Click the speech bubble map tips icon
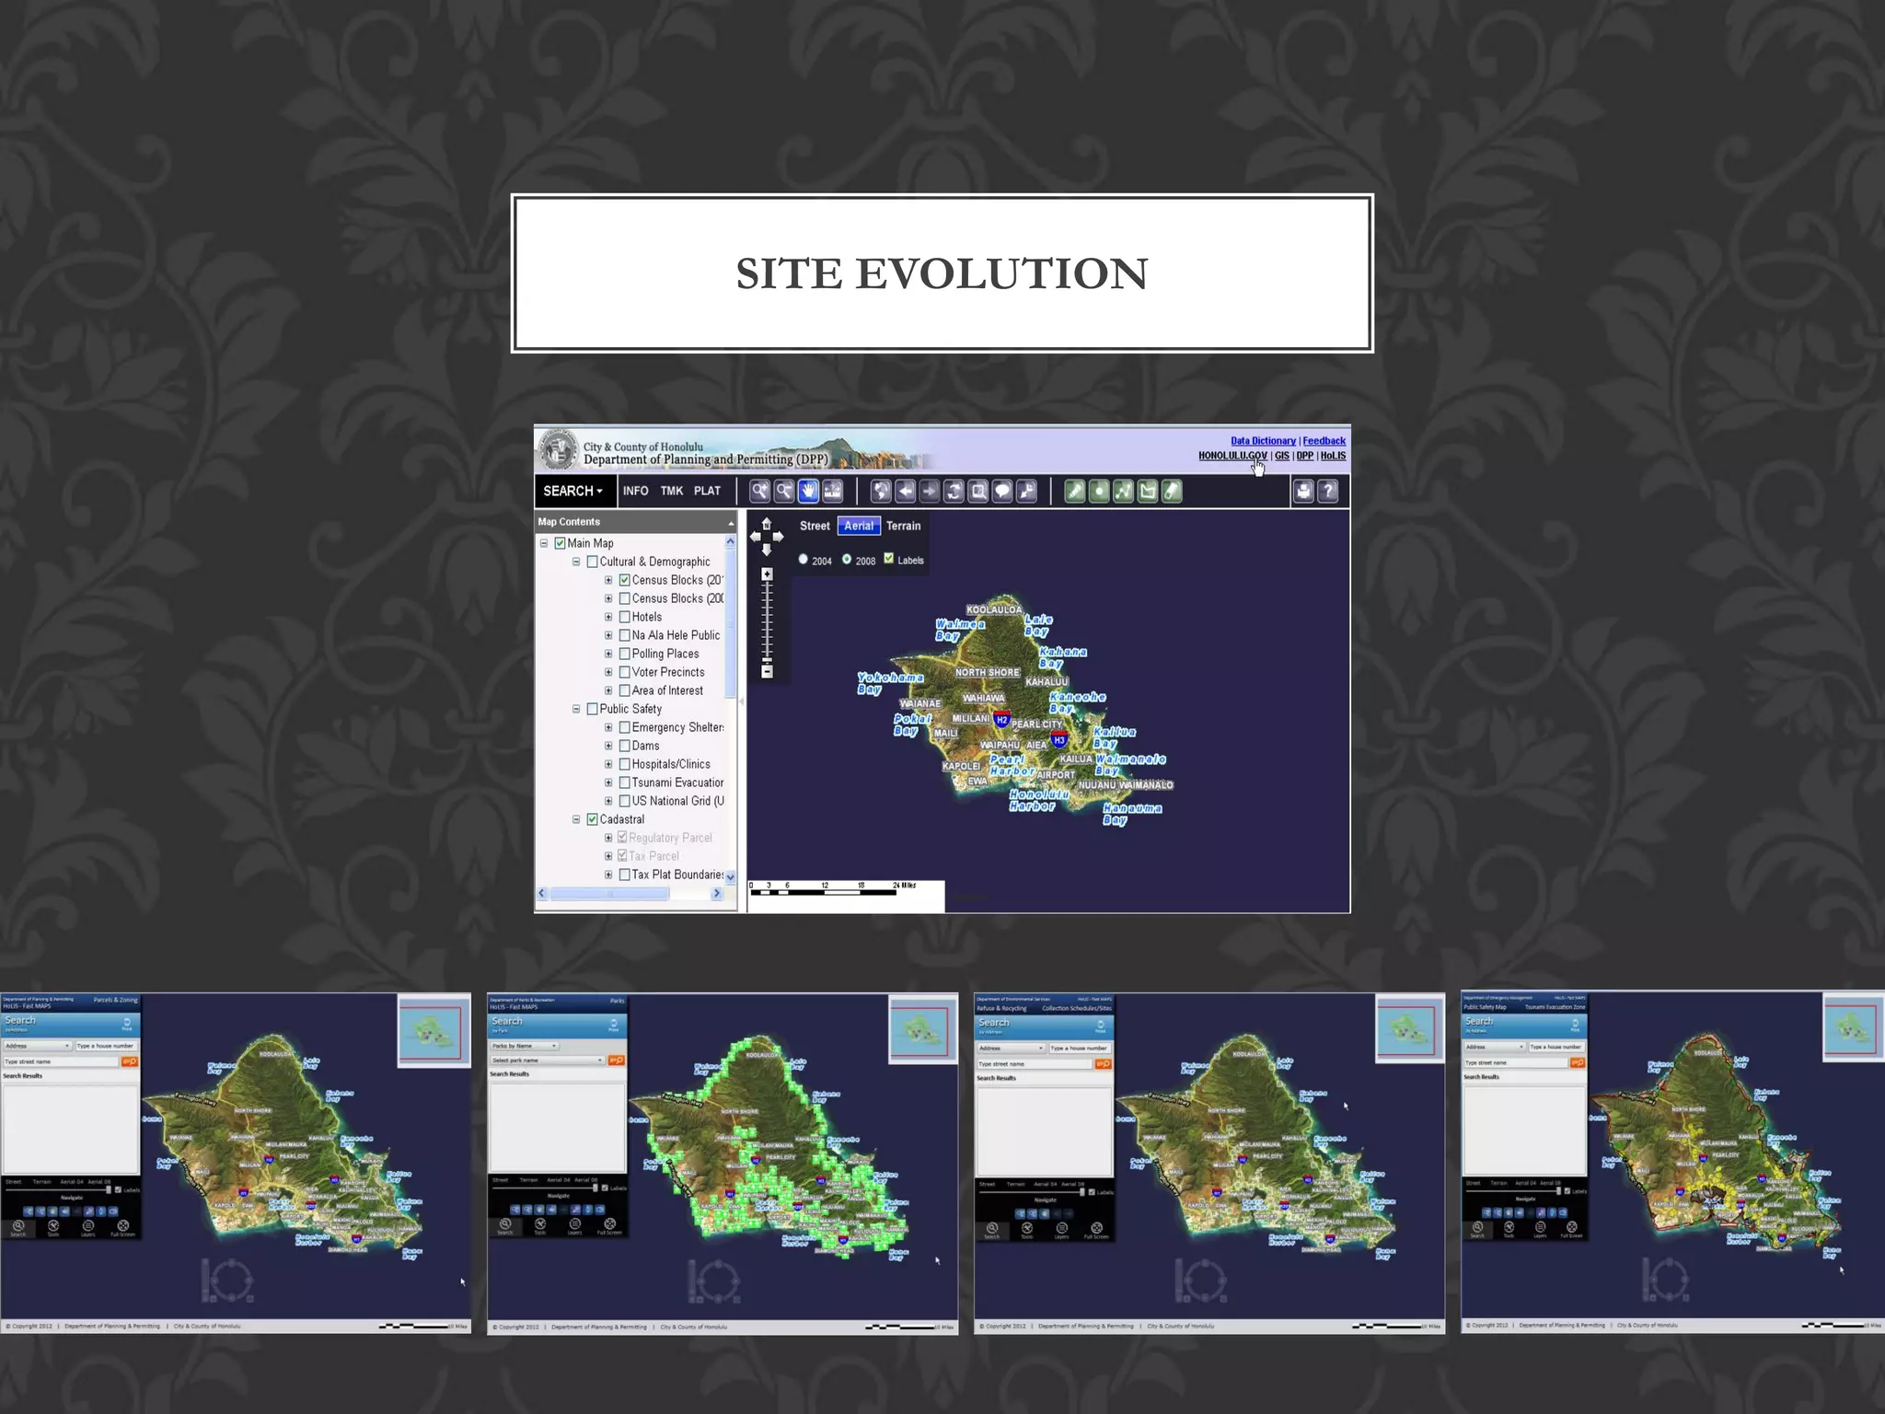Image resolution: width=1885 pixels, height=1414 pixels. click(x=1002, y=492)
